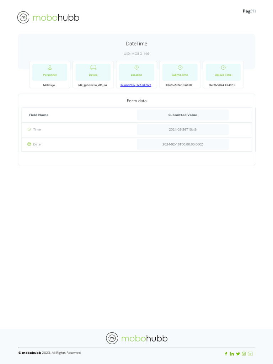The width and height of the screenshot is (273, 364).
Task: Select the sdk_gphone64_x86_64 device name
Action: tap(92, 85)
